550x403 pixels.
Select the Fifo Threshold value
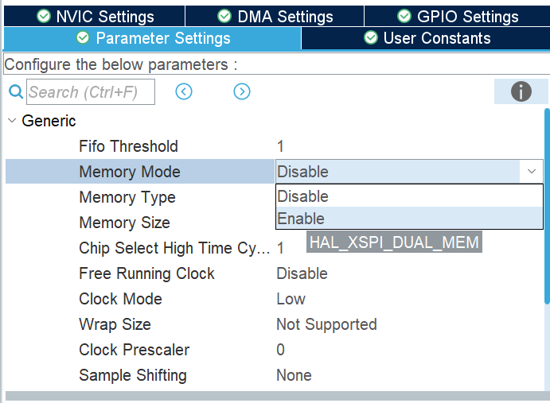click(280, 146)
